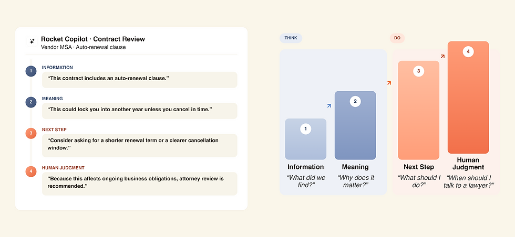
Task: Click the attorney review recommended message
Action: (x=140, y=184)
